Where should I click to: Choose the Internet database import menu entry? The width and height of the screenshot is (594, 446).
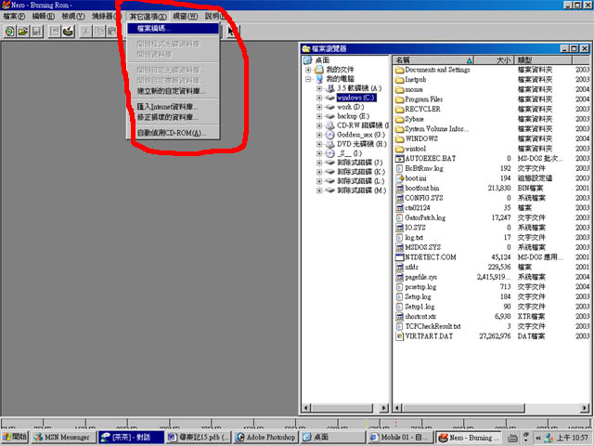[174, 107]
